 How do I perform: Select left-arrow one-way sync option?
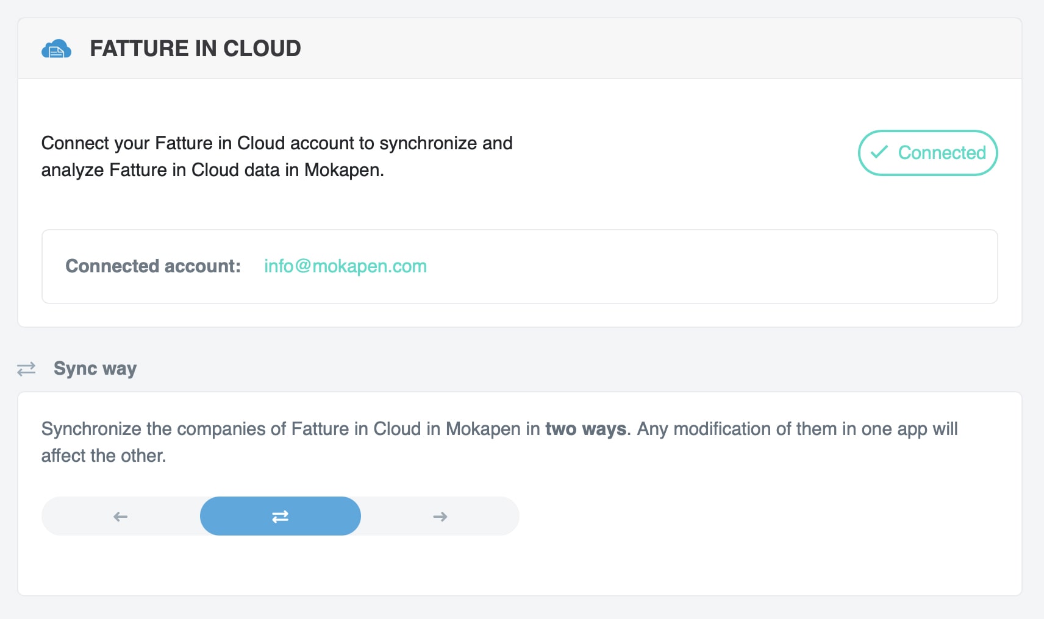[121, 517]
